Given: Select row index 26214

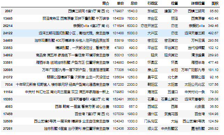Looking at the screenshot, I should pos(8,26).
